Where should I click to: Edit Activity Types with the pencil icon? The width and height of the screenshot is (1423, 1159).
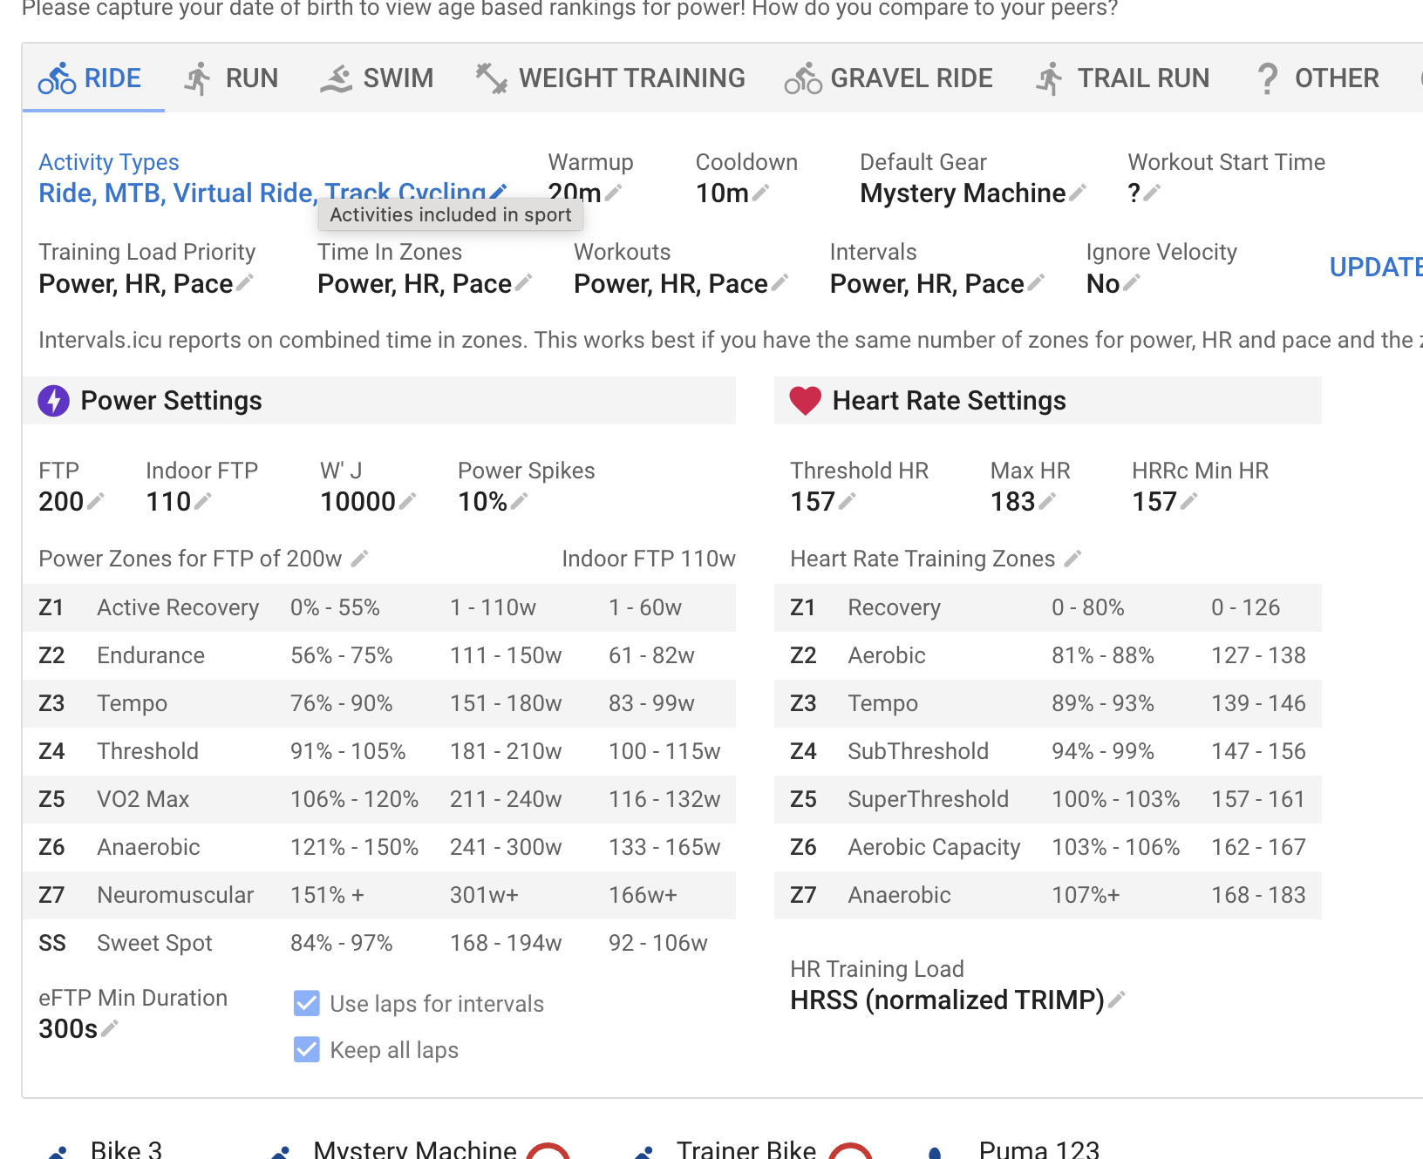click(499, 193)
